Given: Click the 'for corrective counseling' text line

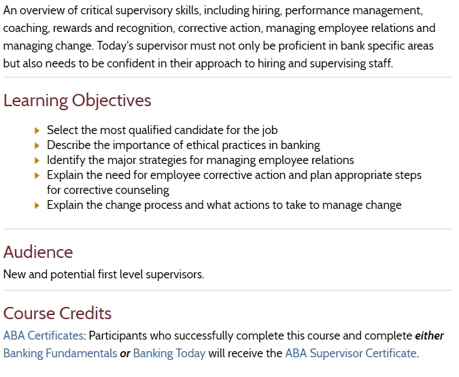Looking at the screenshot, I should point(108,190).
